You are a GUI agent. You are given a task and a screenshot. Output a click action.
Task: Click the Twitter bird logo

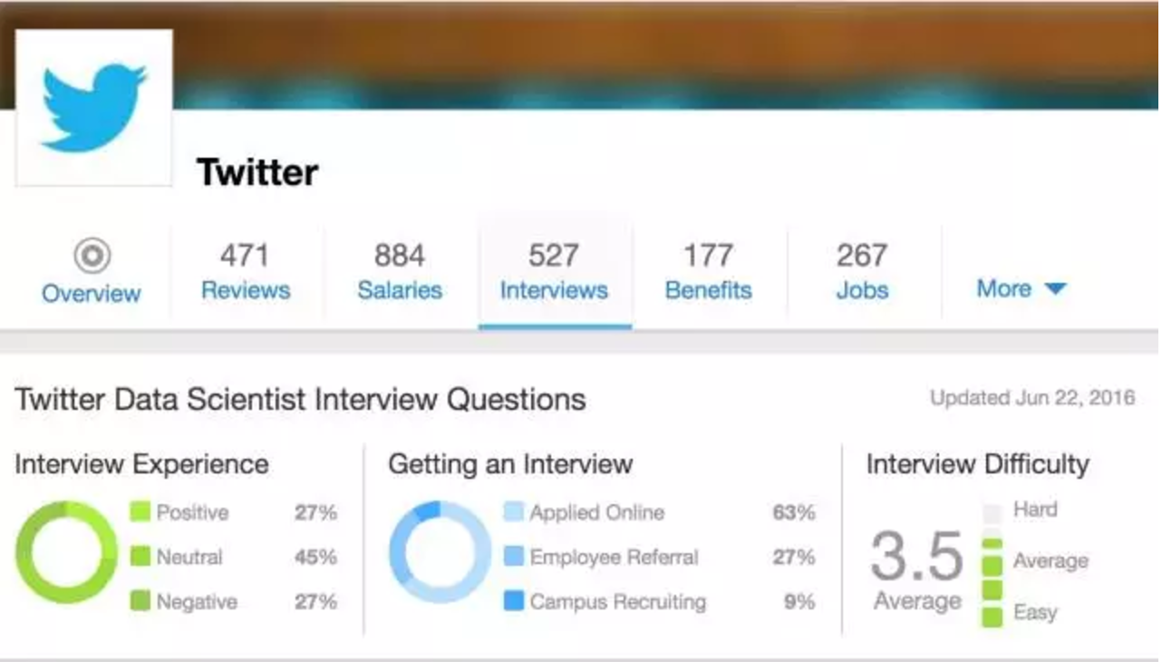tap(93, 108)
